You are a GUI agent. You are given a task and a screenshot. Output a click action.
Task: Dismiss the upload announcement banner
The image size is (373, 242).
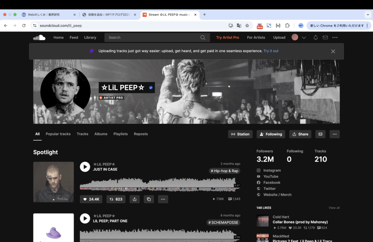(333, 51)
